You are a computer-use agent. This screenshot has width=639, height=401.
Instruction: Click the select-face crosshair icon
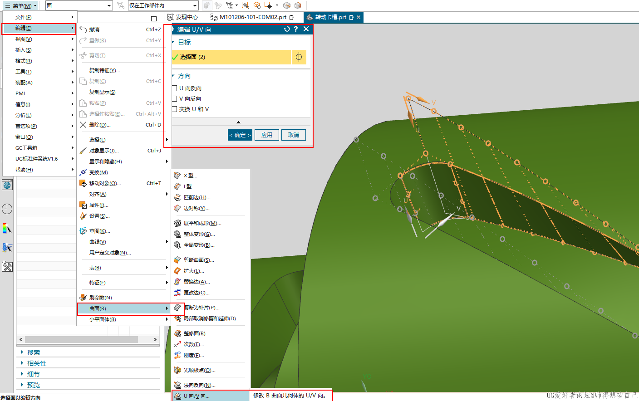(299, 57)
